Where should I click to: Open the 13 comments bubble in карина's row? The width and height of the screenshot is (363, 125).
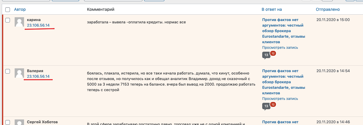266,55
